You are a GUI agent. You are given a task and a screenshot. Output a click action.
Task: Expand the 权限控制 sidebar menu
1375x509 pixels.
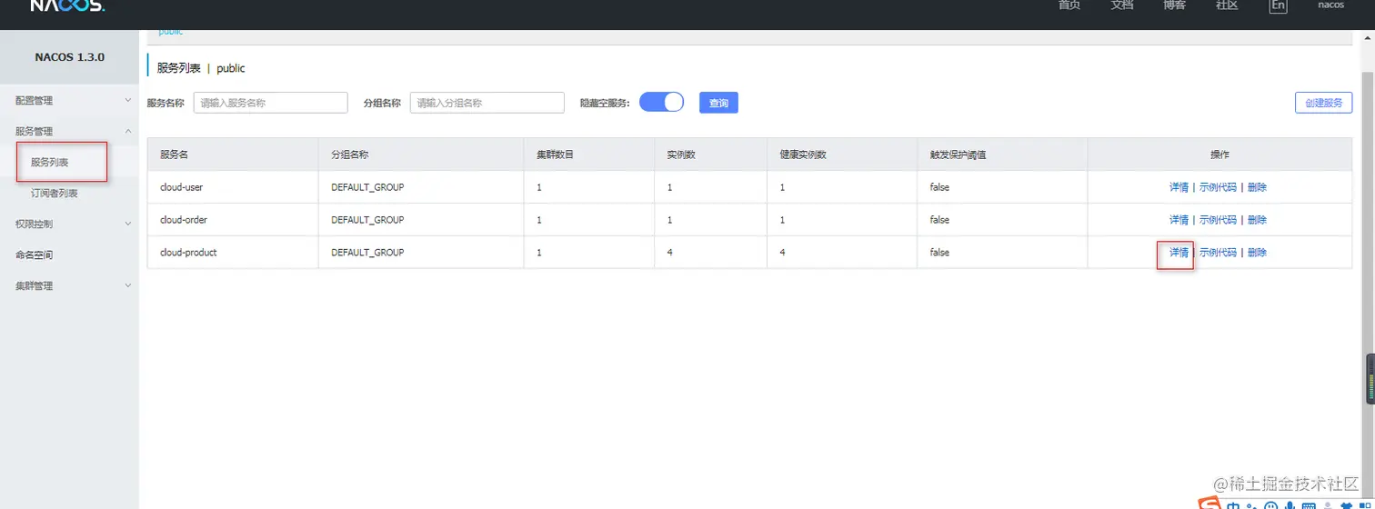coord(69,224)
